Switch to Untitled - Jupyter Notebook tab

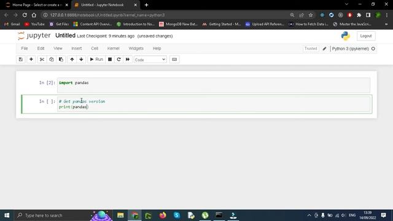pos(103,5)
